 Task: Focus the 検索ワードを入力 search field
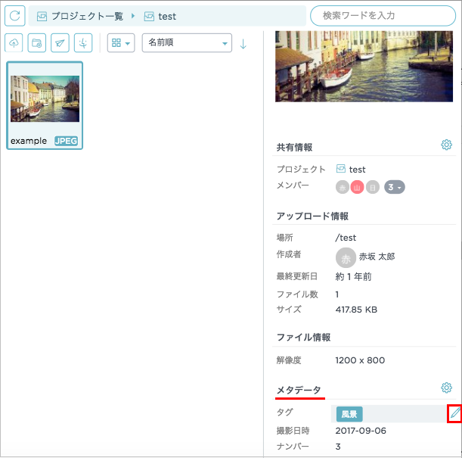click(x=383, y=16)
